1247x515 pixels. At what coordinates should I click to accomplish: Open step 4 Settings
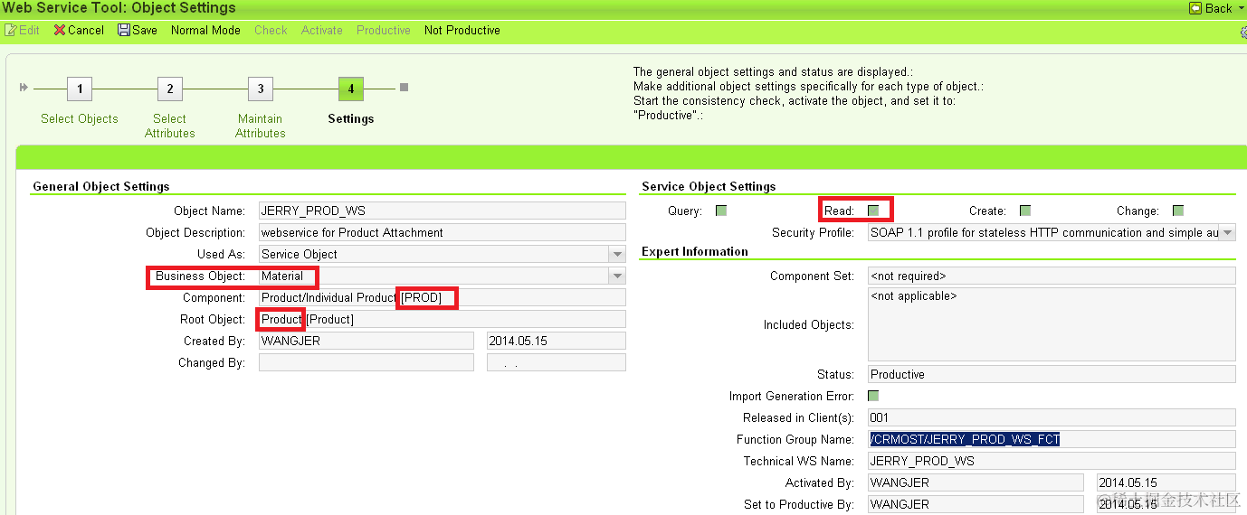click(351, 89)
